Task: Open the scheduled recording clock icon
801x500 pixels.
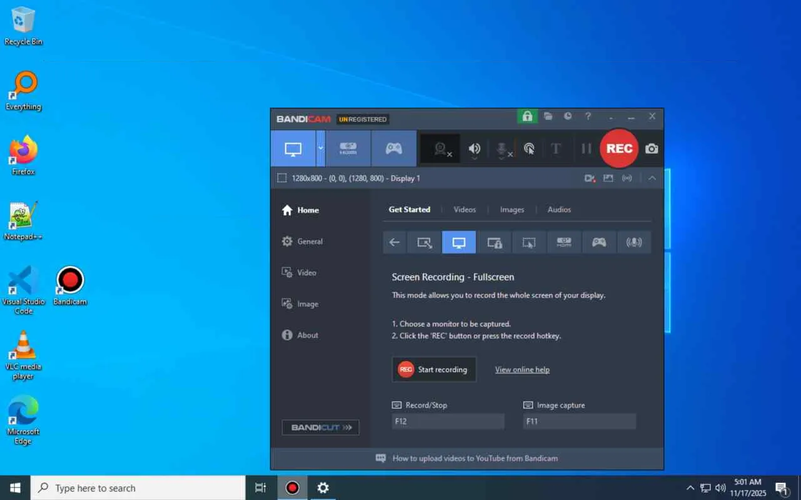Action: (568, 116)
